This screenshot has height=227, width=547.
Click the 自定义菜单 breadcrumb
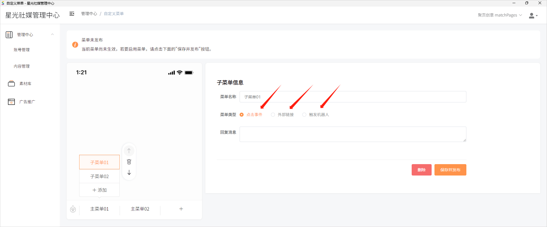coord(114,14)
